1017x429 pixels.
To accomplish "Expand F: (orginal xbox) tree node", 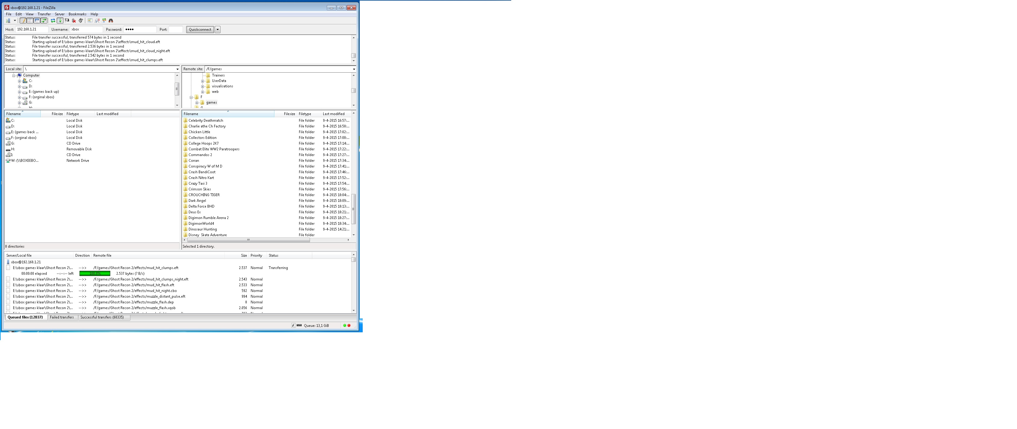I will pyautogui.click(x=19, y=98).
